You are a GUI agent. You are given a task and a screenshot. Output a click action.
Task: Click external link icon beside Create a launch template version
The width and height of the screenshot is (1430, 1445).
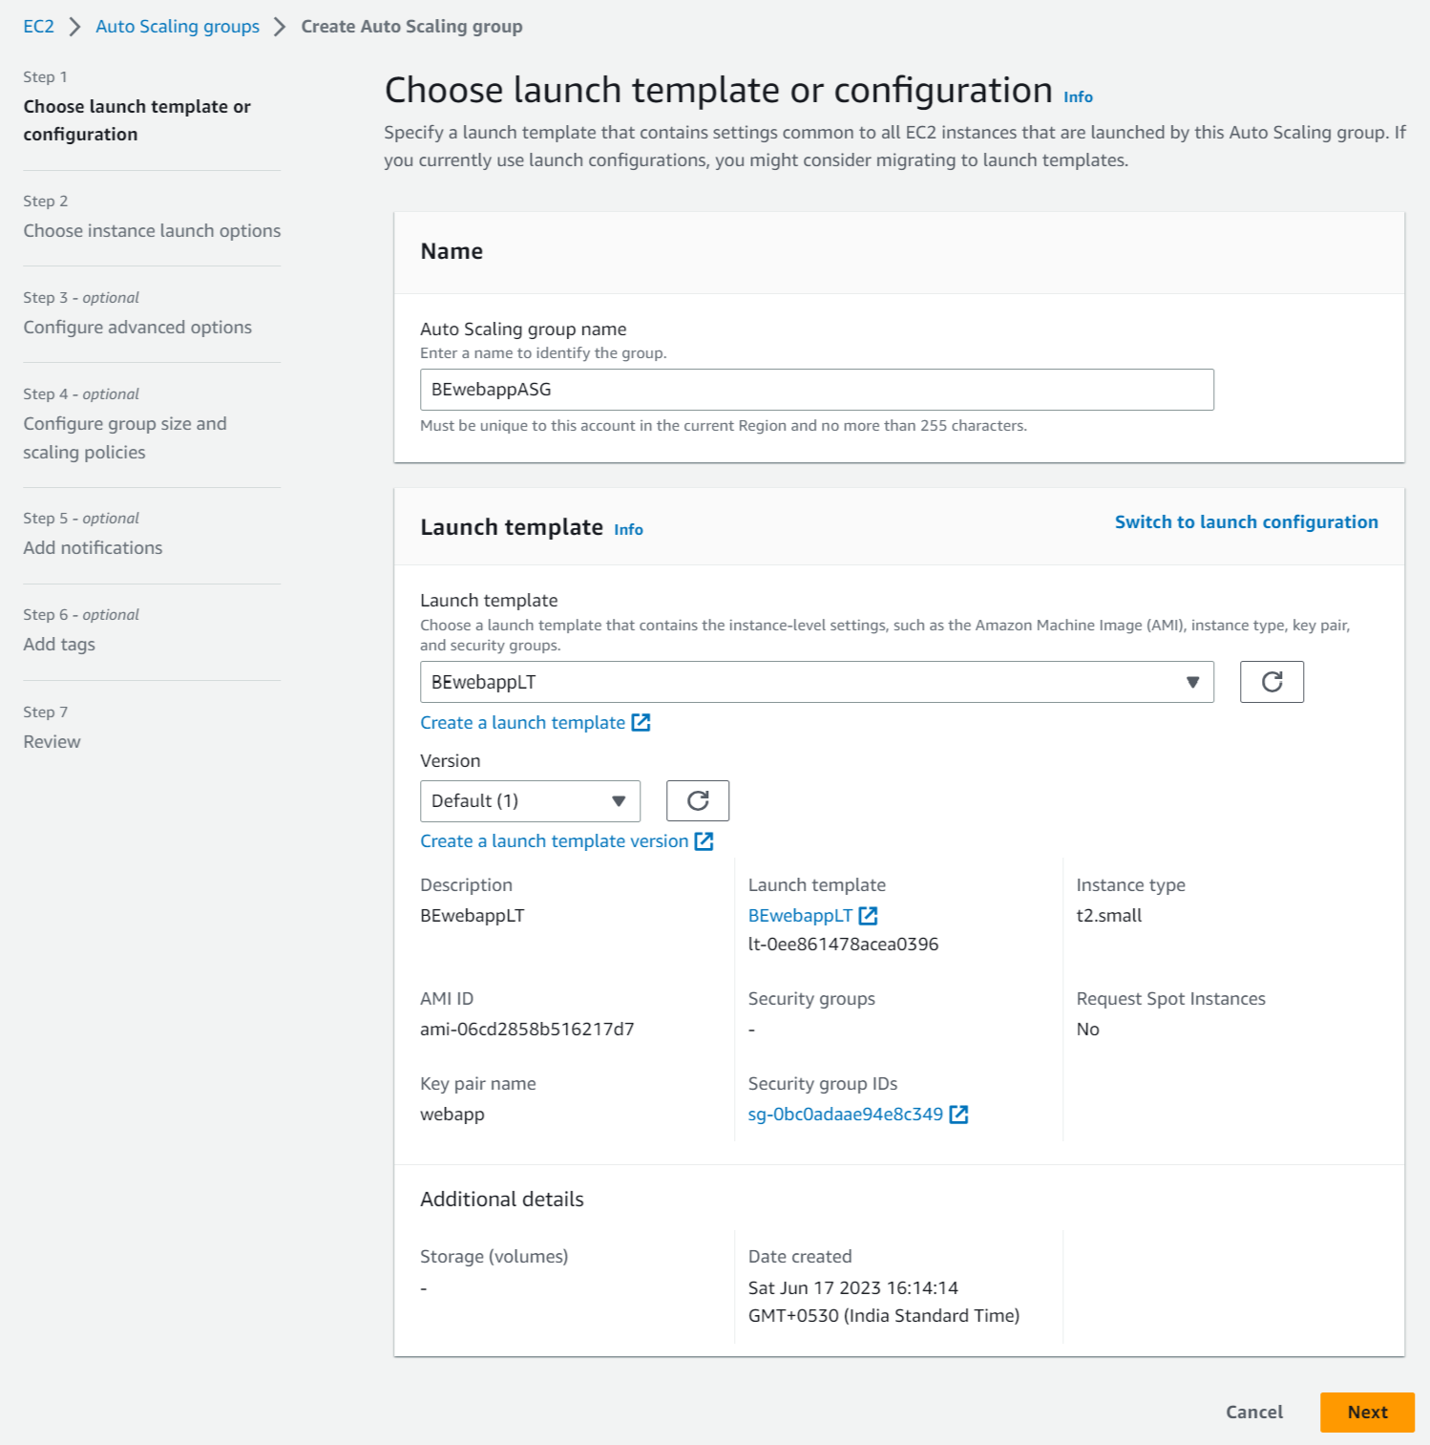tap(704, 840)
